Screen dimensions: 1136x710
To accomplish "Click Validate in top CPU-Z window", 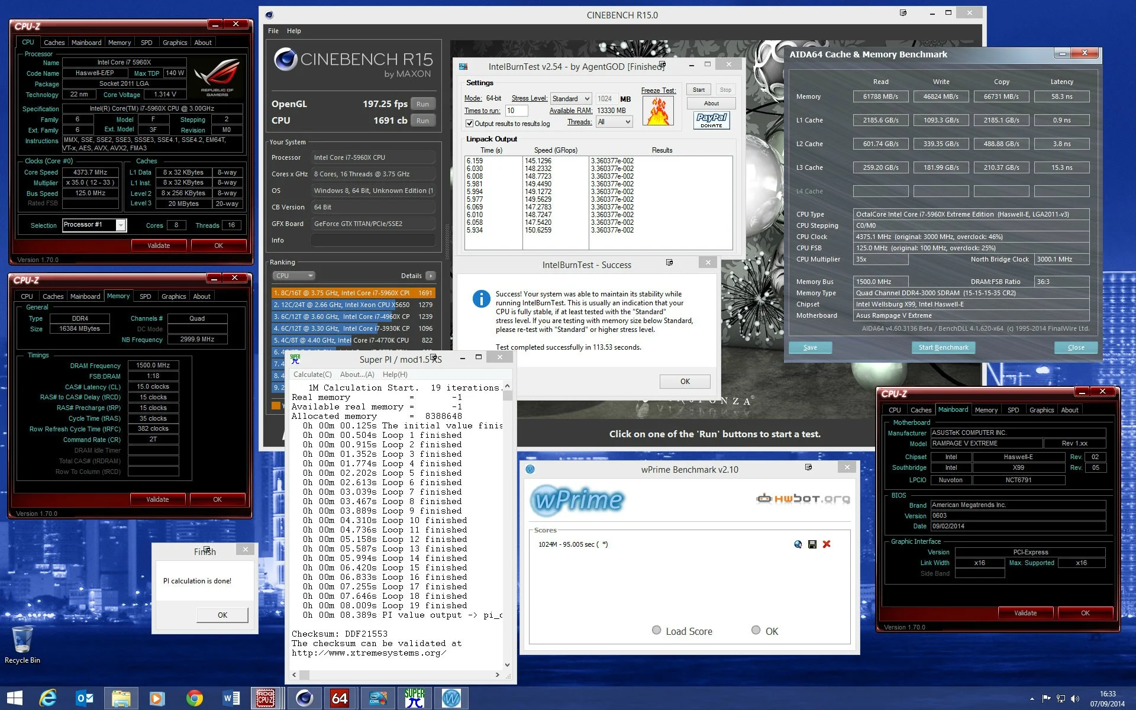I will coord(159,246).
